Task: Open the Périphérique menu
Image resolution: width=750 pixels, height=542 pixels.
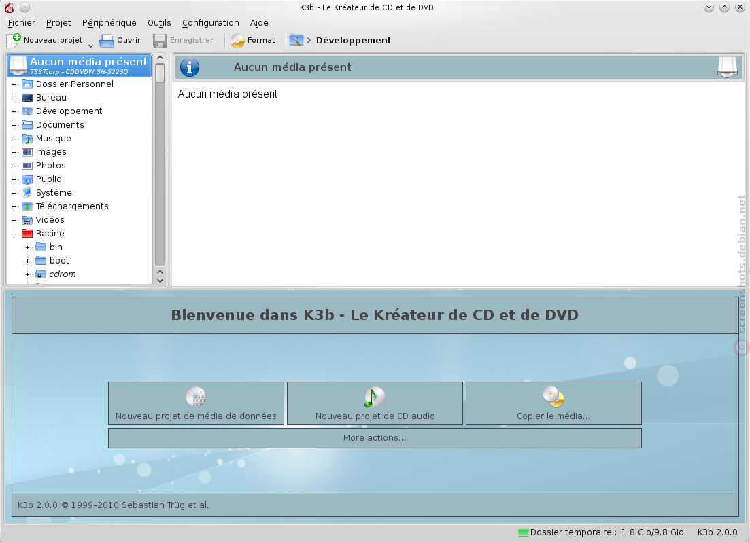Action: [x=109, y=23]
